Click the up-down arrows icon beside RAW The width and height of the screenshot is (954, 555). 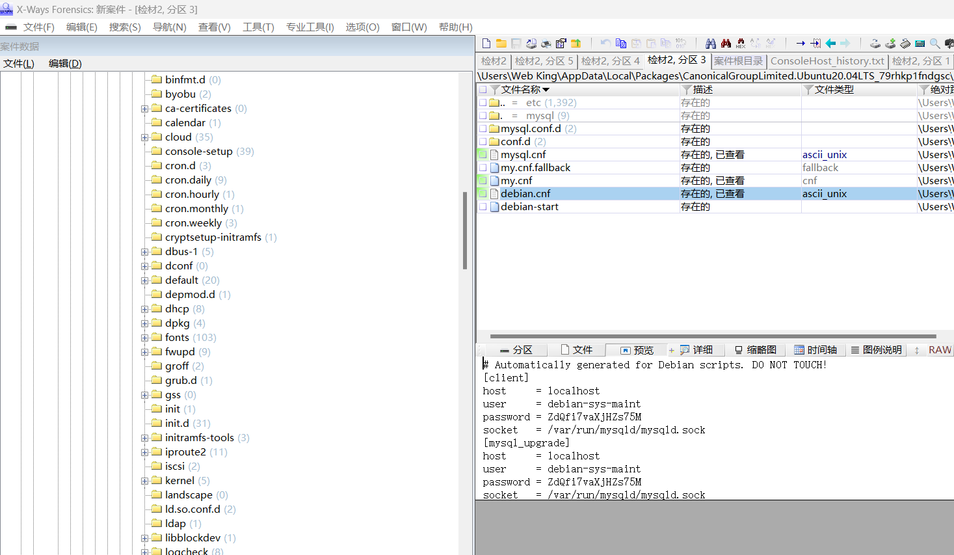tap(917, 350)
